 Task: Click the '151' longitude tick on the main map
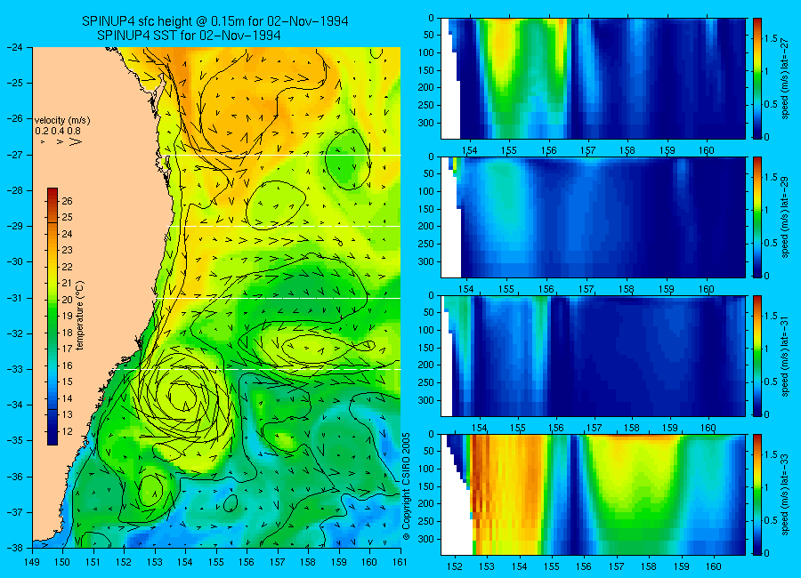pyautogui.click(x=93, y=562)
